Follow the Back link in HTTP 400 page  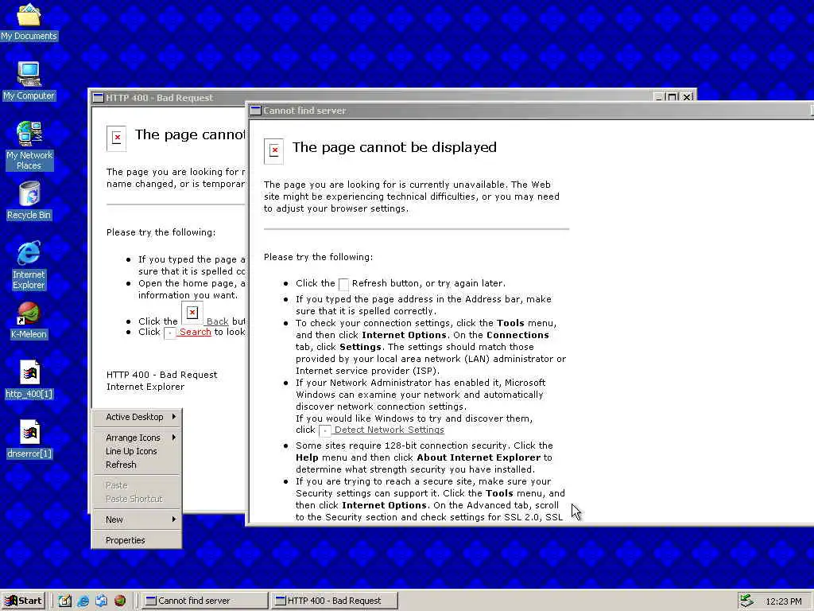[218, 321]
